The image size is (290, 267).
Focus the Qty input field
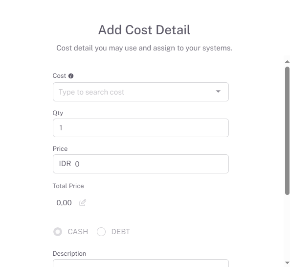click(x=141, y=128)
